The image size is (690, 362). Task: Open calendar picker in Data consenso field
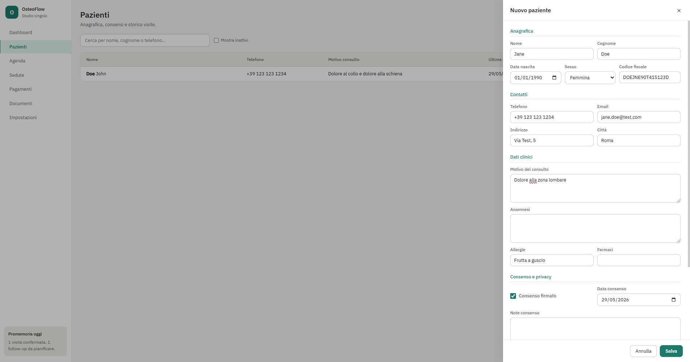[673, 300]
